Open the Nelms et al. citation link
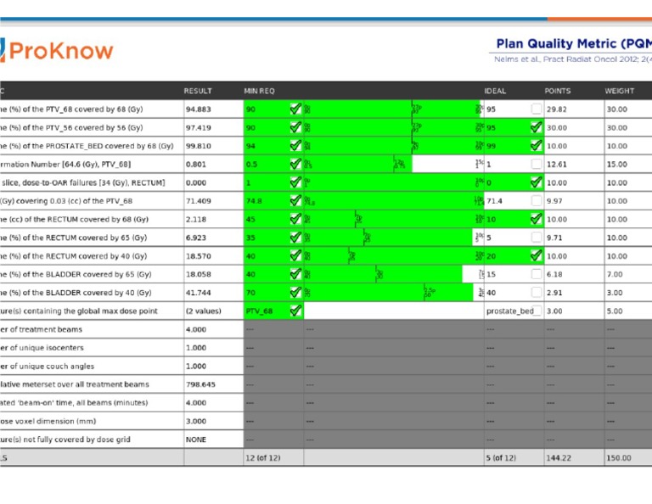652x504 pixels. coord(572,59)
